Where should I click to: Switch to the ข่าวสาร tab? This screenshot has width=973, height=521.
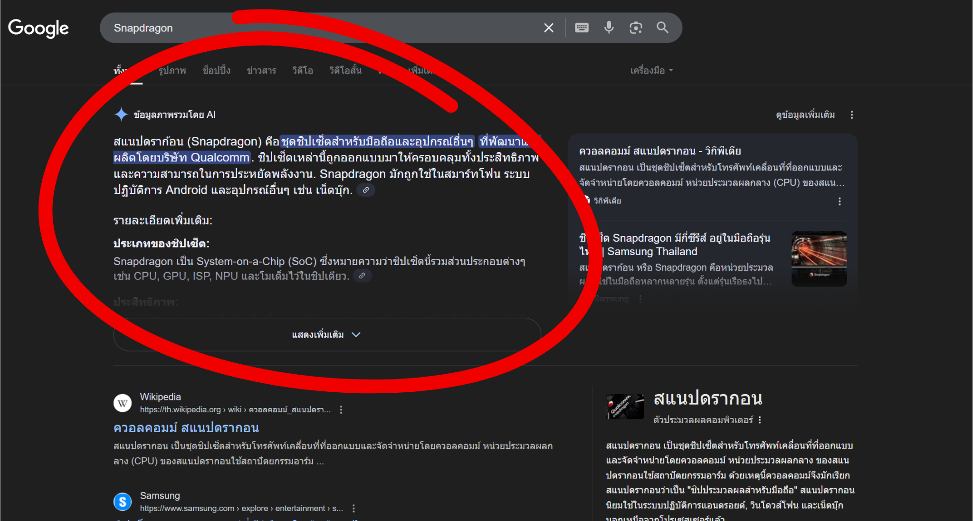261,70
